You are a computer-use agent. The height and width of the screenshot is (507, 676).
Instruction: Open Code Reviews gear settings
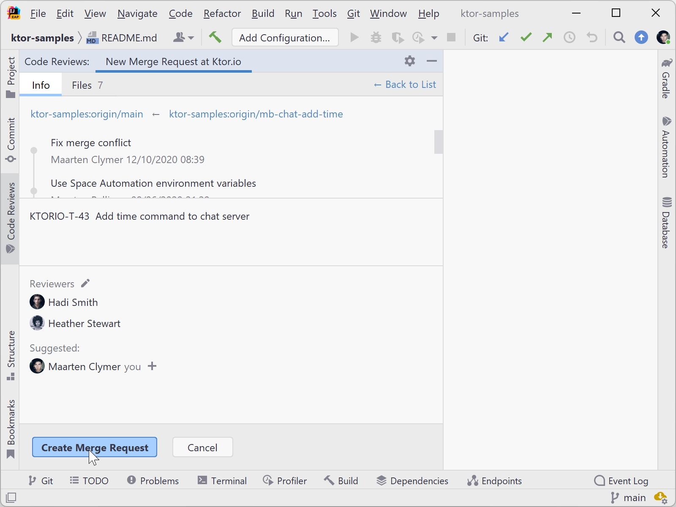click(x=410, y=61)
